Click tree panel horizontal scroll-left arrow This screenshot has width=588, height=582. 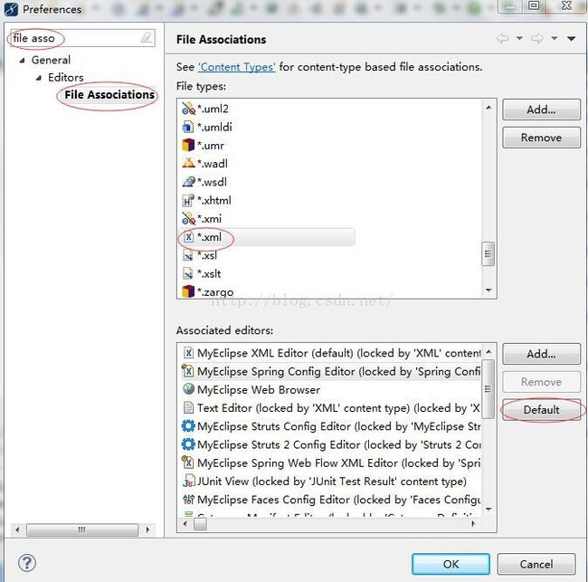(x=17, y=530)
